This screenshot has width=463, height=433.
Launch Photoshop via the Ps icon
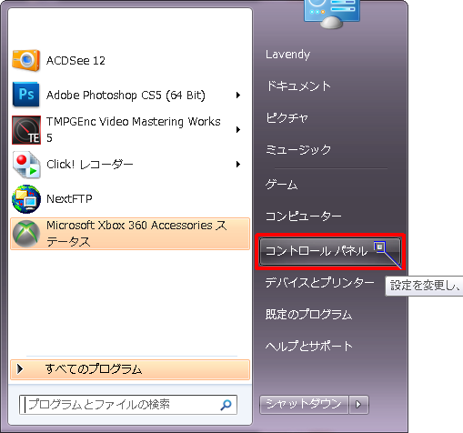coord(26,95)
